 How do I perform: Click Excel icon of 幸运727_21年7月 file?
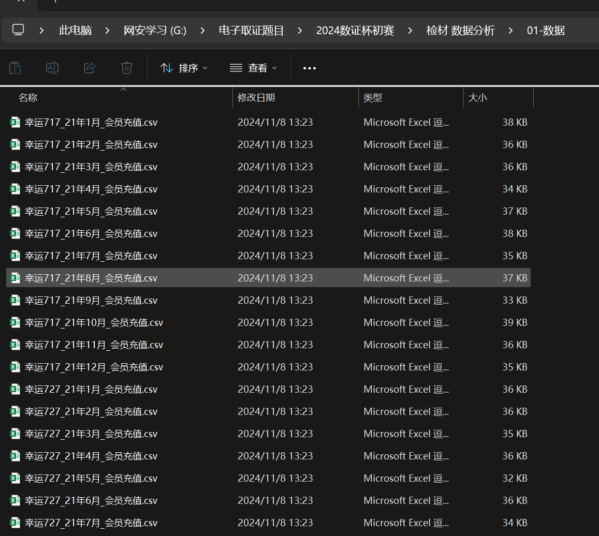pos(15,523)
